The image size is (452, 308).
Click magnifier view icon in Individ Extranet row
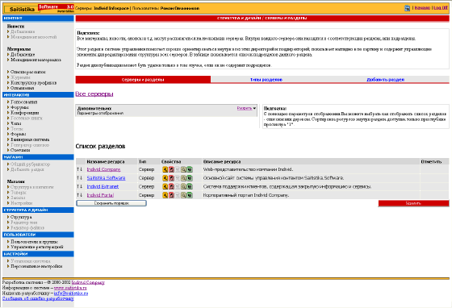point(183,186)
